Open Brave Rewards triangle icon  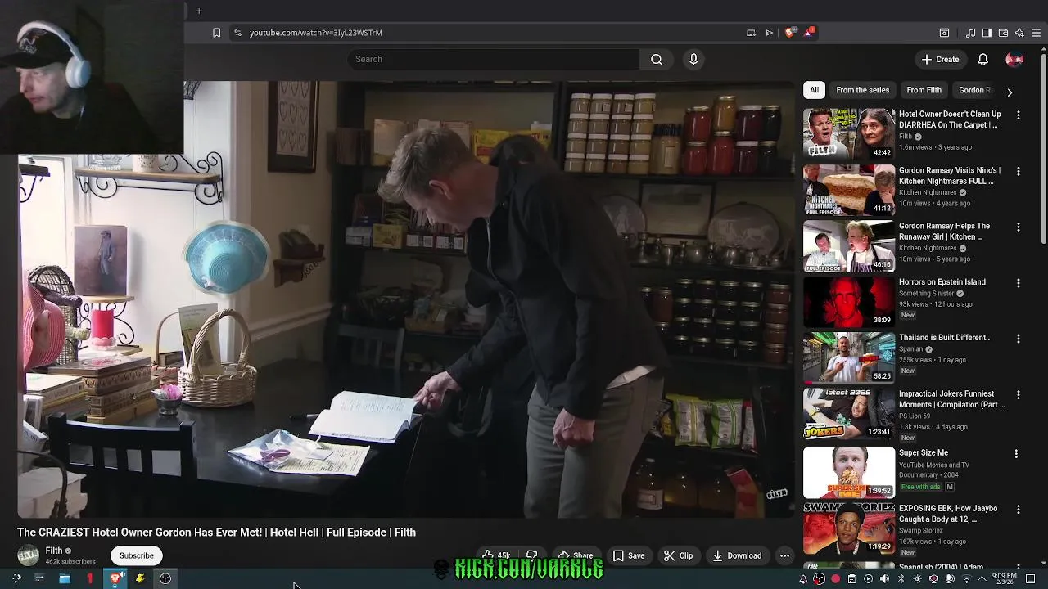tap(809, 33)
